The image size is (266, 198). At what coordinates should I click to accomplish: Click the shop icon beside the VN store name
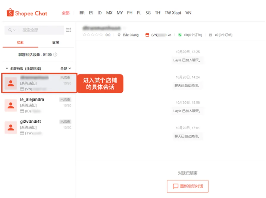147,35
